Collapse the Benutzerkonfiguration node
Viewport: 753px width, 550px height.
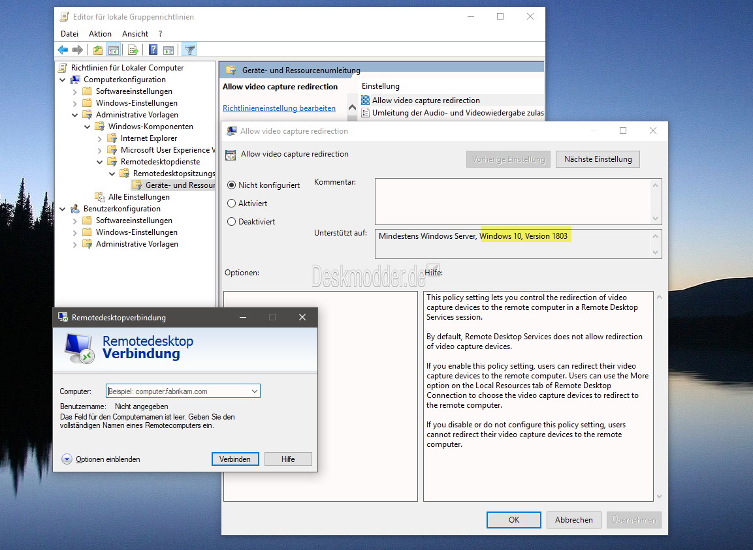pyautogui.click(x=63, y=209)
